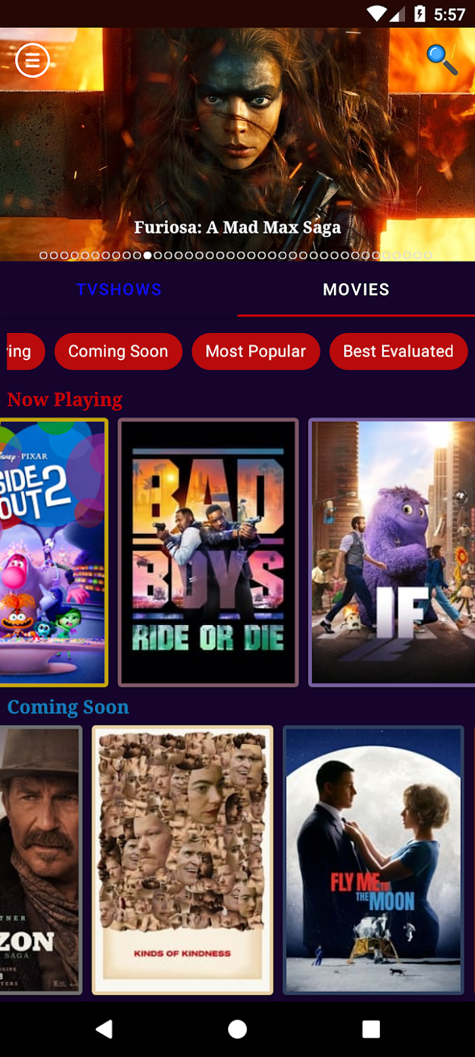This screenshot has height=1057, width=475.
Task: Tap the Android recent apps square button
Action: 371,1028
